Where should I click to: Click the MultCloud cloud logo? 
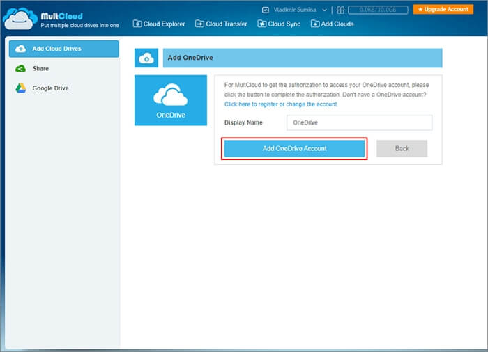click(18, 19)
